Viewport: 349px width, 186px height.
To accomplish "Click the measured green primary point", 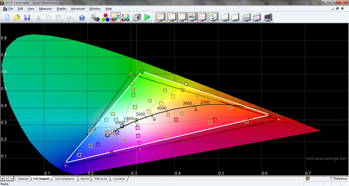I will click(142, 72).
